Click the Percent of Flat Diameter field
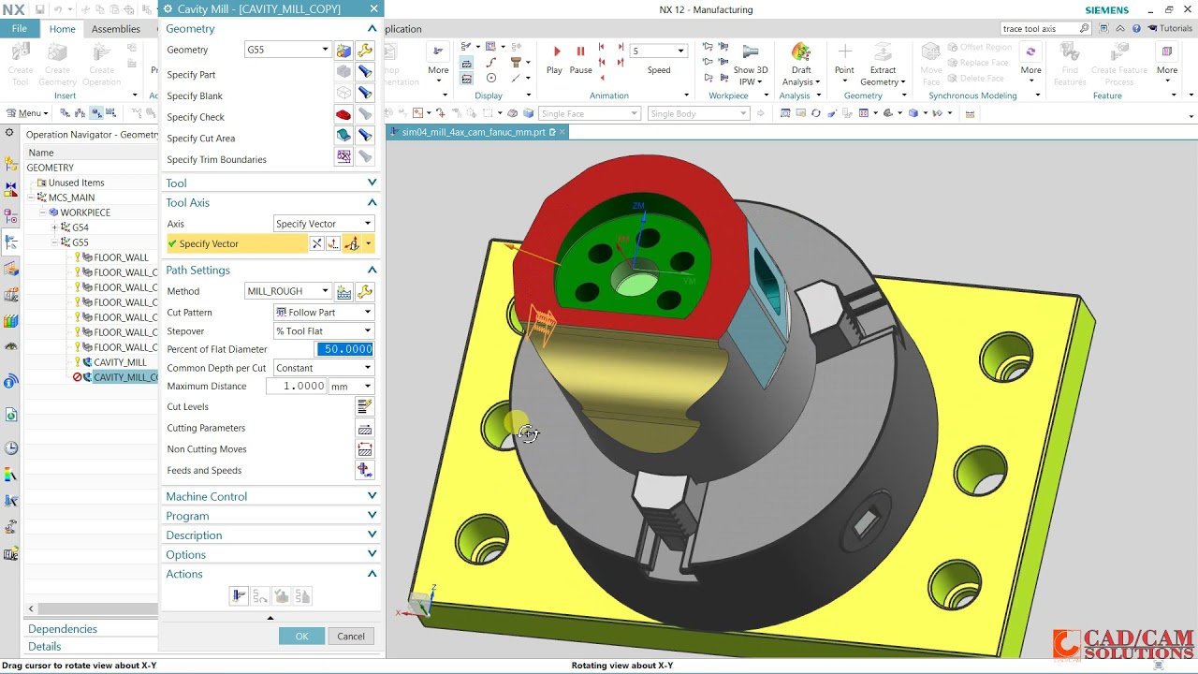 click(x=345, y=349)
